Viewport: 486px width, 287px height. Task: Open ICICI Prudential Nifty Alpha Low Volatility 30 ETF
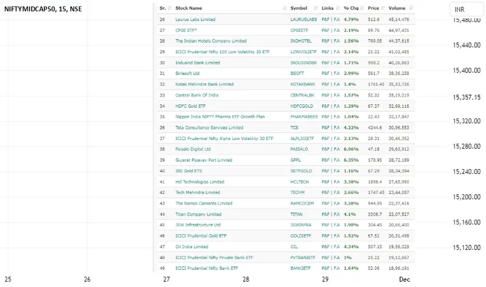[224, 138]
